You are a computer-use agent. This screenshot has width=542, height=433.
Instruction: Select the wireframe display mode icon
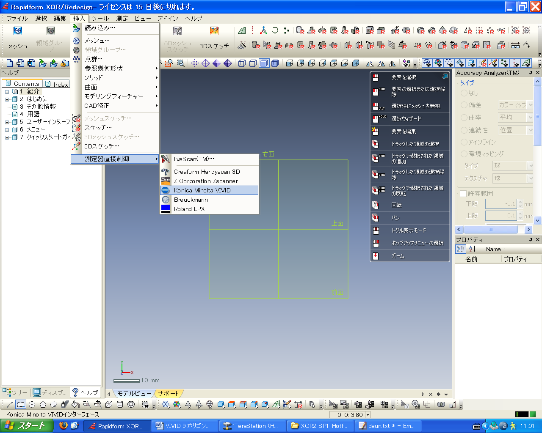click(206, 63)
